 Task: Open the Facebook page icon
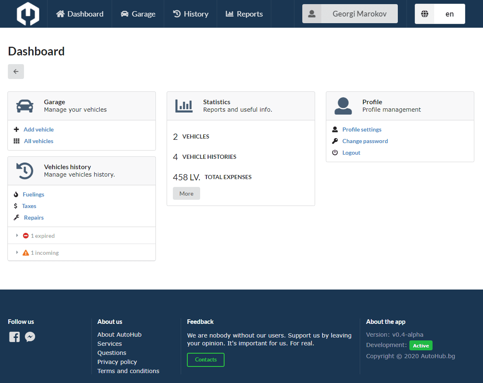[x=14, y=337]
